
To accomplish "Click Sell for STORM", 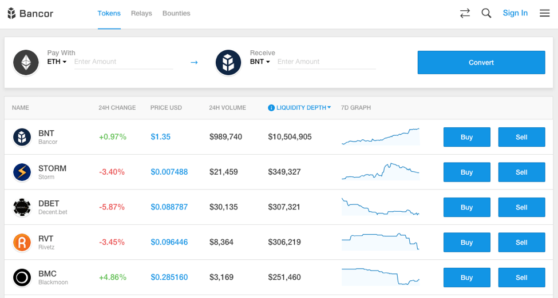I will (521, 172).
